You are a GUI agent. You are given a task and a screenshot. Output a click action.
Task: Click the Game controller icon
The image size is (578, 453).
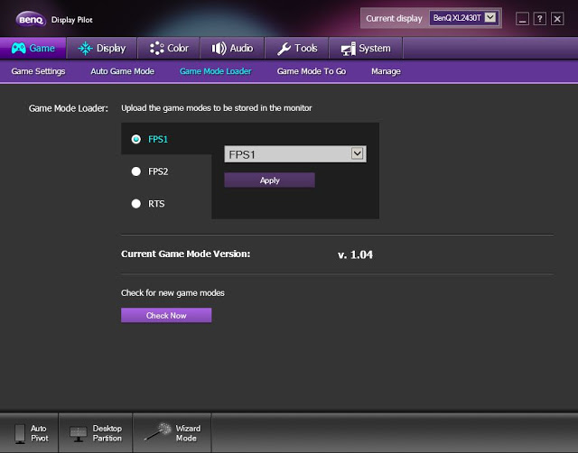(x=18, y=48)
